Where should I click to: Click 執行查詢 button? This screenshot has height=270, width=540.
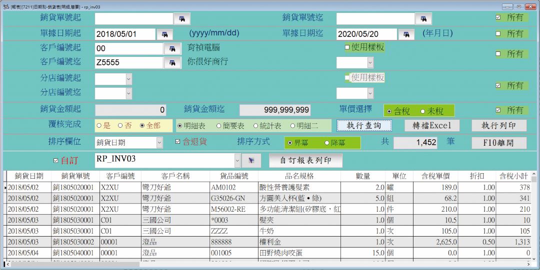[x=364, y=126]
